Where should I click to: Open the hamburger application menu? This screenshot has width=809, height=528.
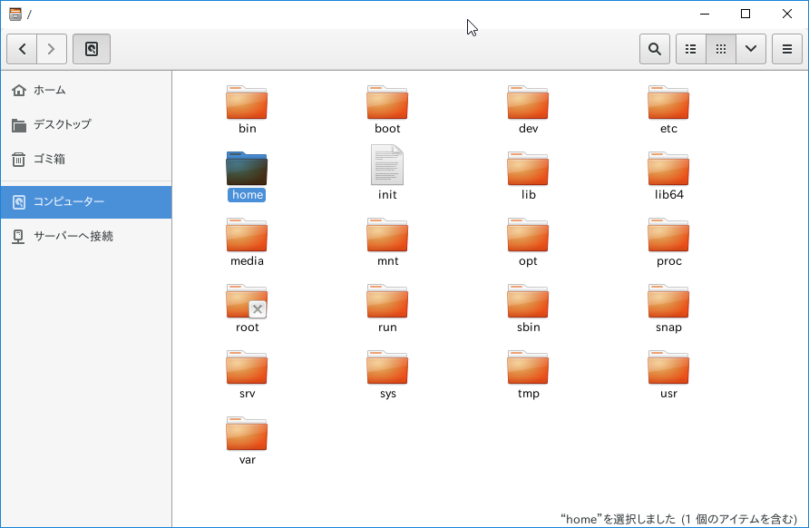pyautogui.click(x=787, y=49)
